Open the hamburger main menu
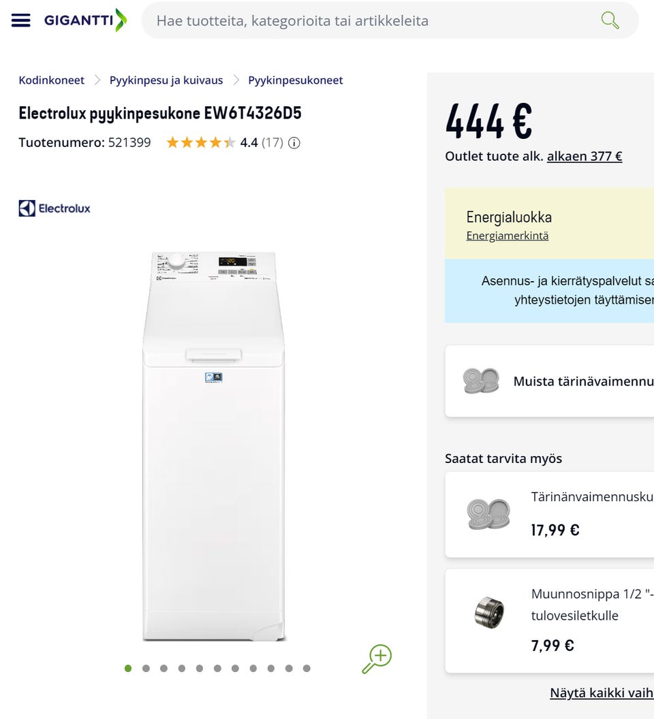Viewport: 654px width, 719px height. click(21, 20)
